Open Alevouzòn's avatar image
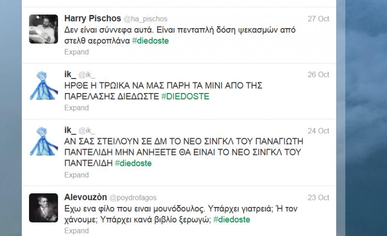The width and height of the screenshot is (387, 236). (x=44, y=208)
